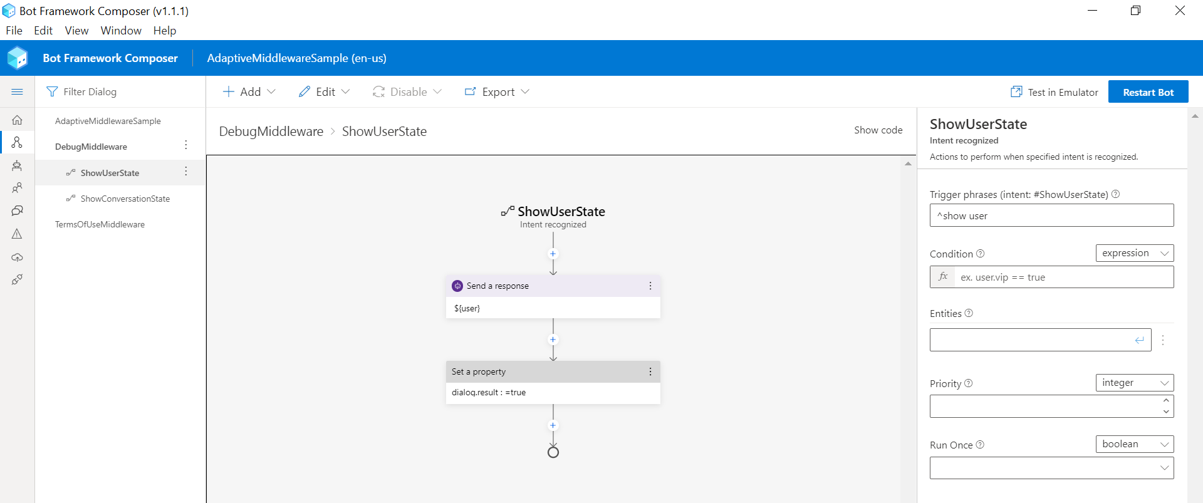Change Run Once type from boolean
The width and height of the screenshot is (1203, 503).
pyautogui.click(x=1135, y=444)
